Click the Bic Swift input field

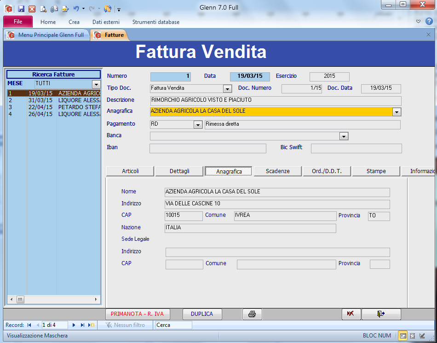coord(356,148)
